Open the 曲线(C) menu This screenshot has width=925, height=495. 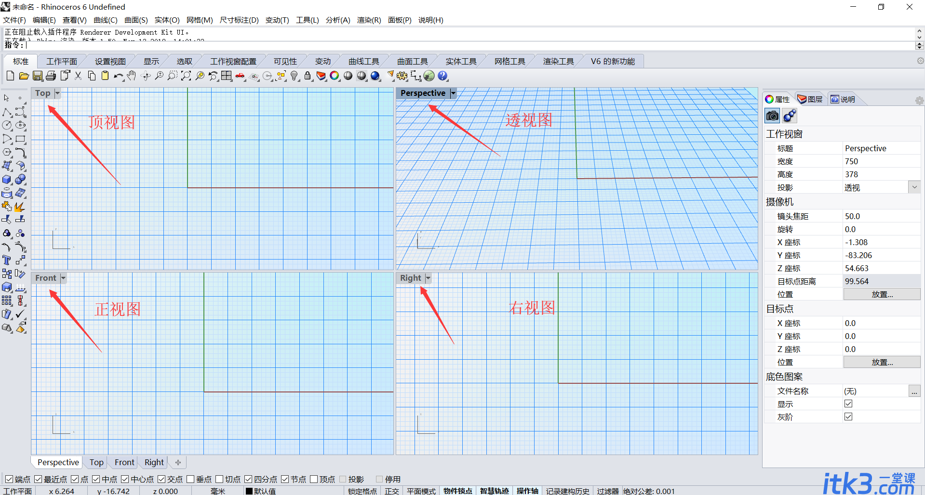(105, 20)
